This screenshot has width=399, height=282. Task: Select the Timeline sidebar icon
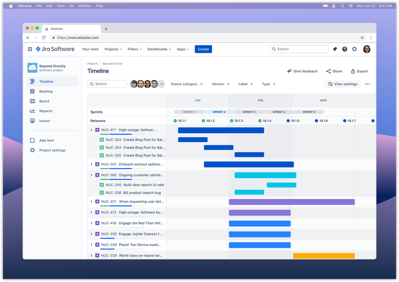click(32, 81)
